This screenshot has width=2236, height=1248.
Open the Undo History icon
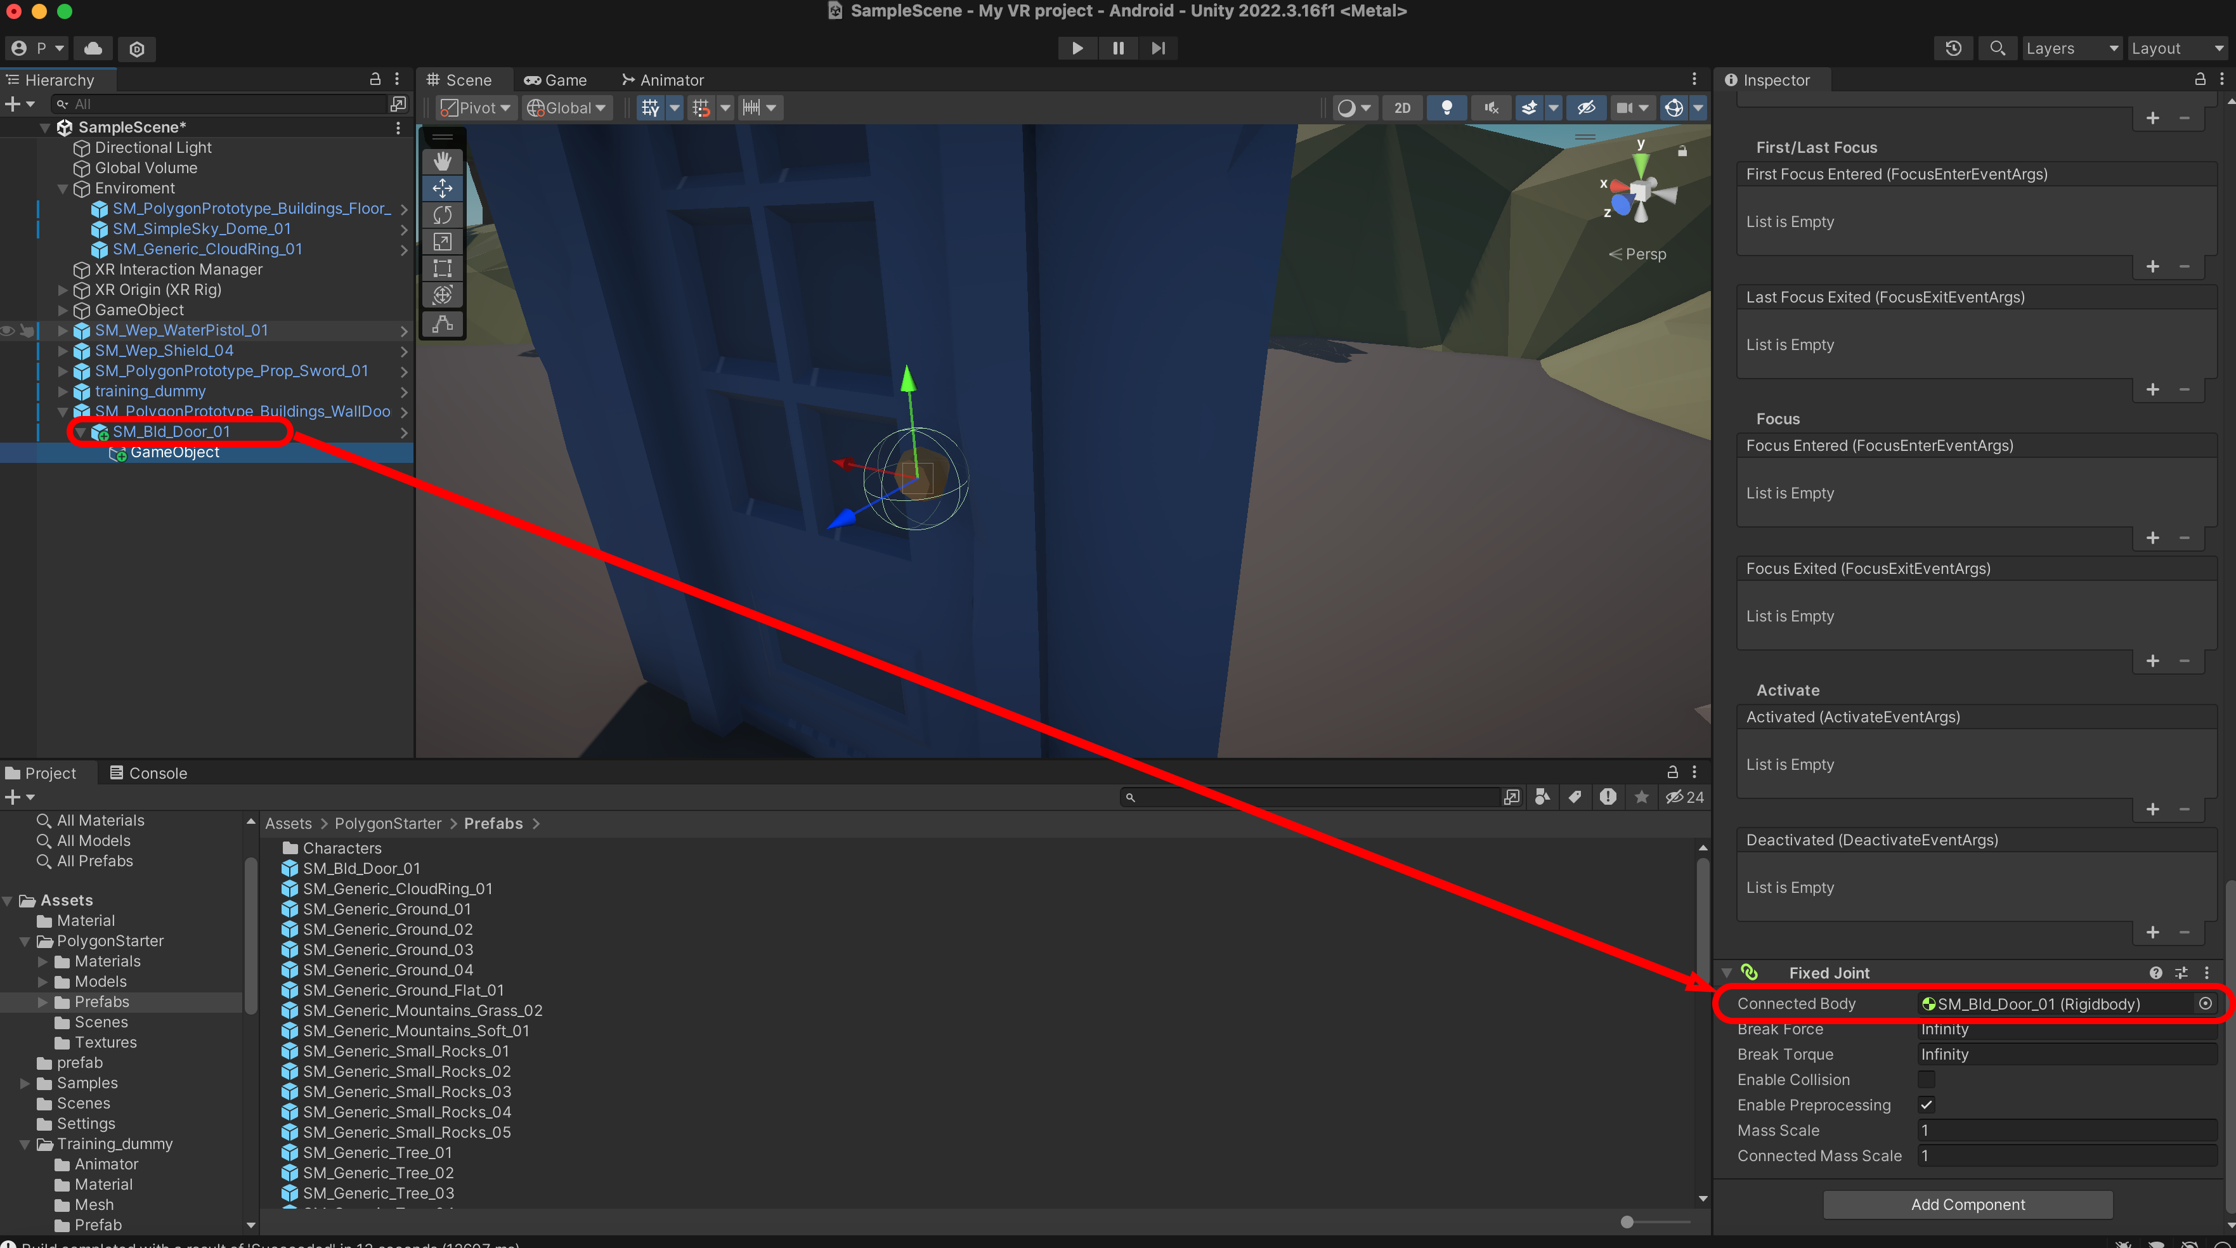coord(1953,48)
